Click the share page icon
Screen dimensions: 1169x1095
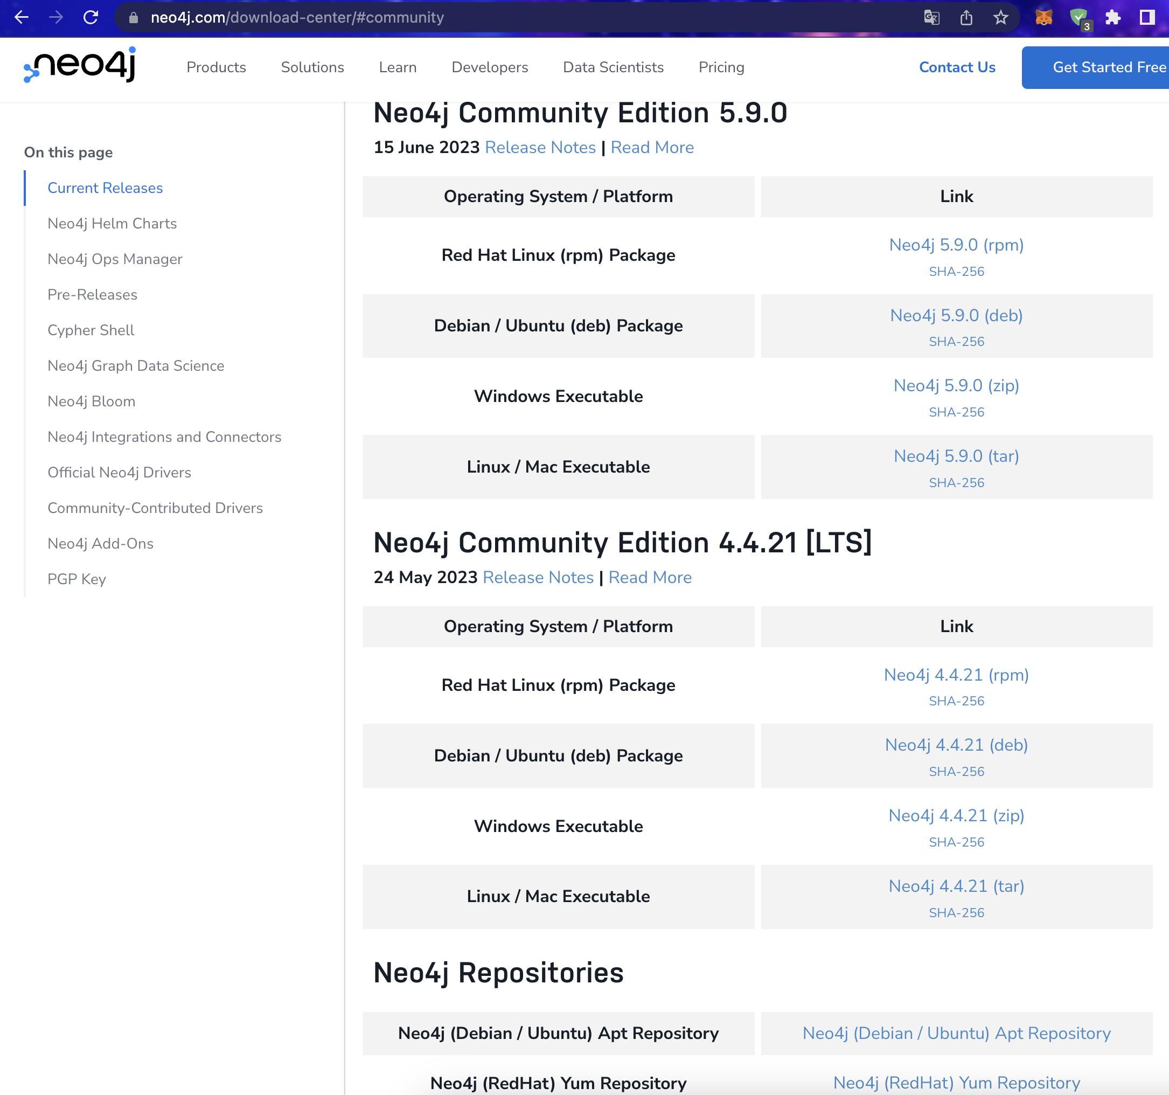pyautogui.click(x=966, y=18)
